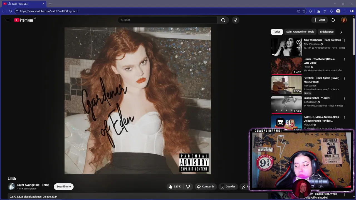Click the Suscribirme button
Screen dimensions: 356x200
point(64,187)
